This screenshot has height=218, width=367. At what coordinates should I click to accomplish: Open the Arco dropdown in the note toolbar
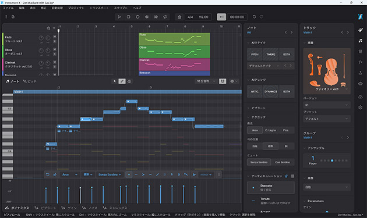tap(69, 174)
